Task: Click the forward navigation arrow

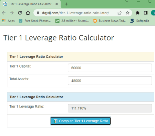Action: click(x=12, y=13)
